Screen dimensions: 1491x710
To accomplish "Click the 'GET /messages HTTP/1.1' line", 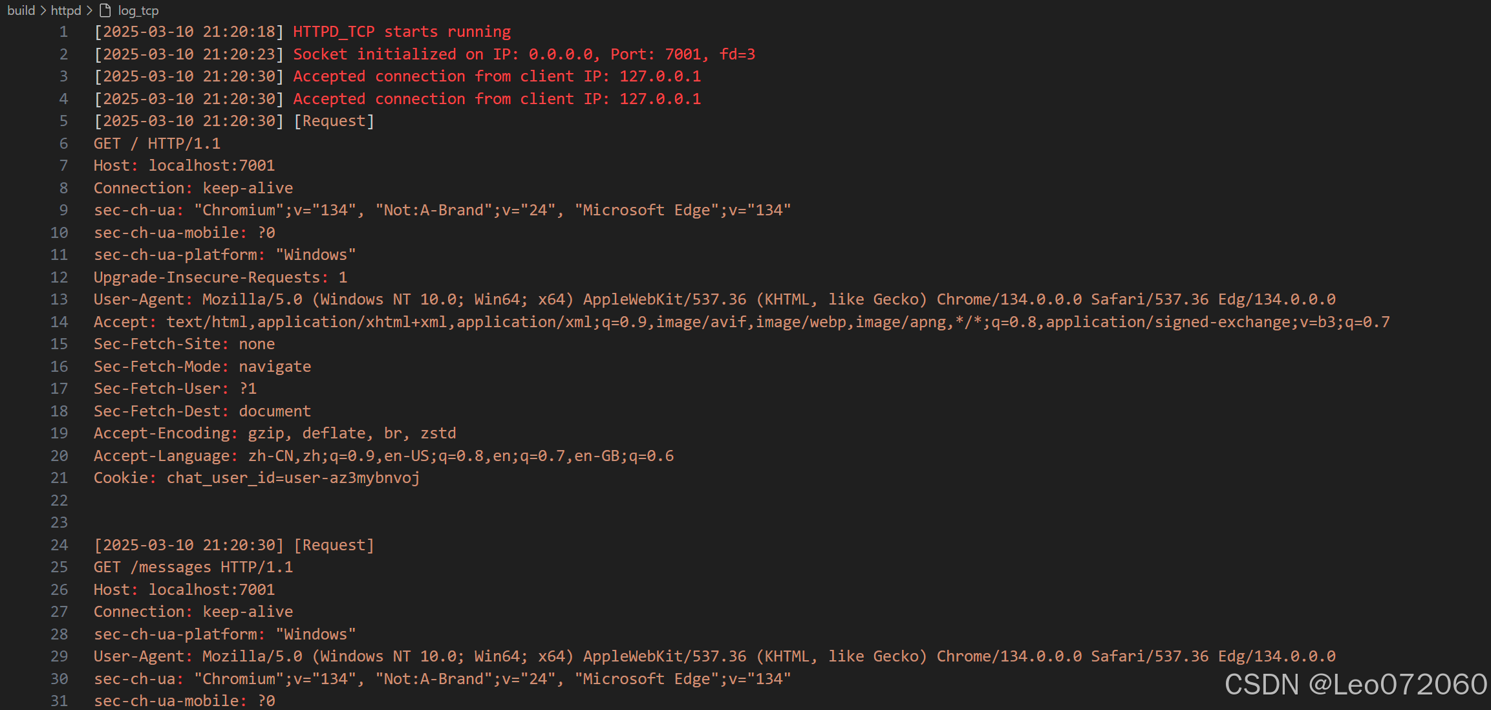I will coord(193,567).
